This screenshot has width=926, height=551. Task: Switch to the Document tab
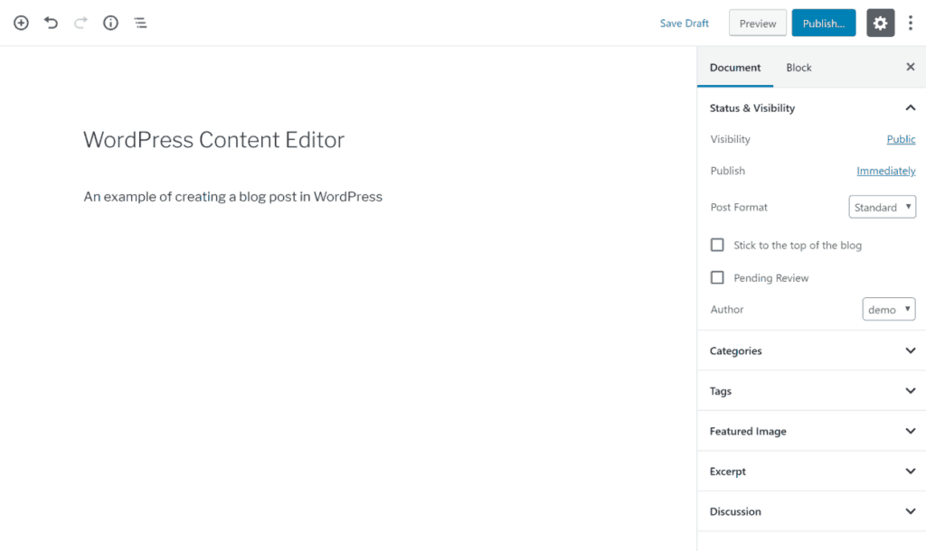pos(734,67)
